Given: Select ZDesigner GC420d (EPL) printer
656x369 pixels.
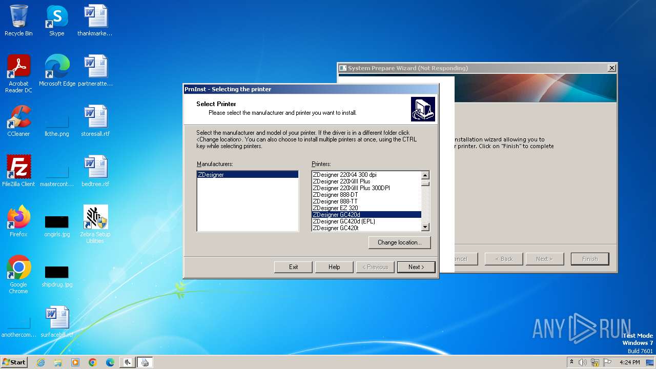Looking at the screenshot, I should pyautogui.click(x=366, y=221).
